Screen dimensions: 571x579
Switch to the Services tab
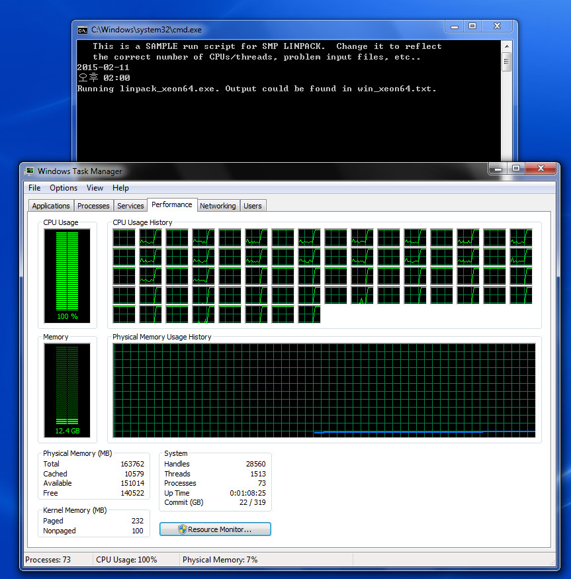(x=130, y=206)
